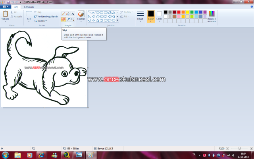Select the Color picker eyedropper tool

[x=68, y=19]
